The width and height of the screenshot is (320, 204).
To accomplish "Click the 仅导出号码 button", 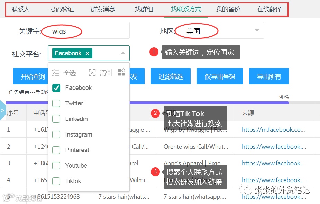I will coord(220,76).
